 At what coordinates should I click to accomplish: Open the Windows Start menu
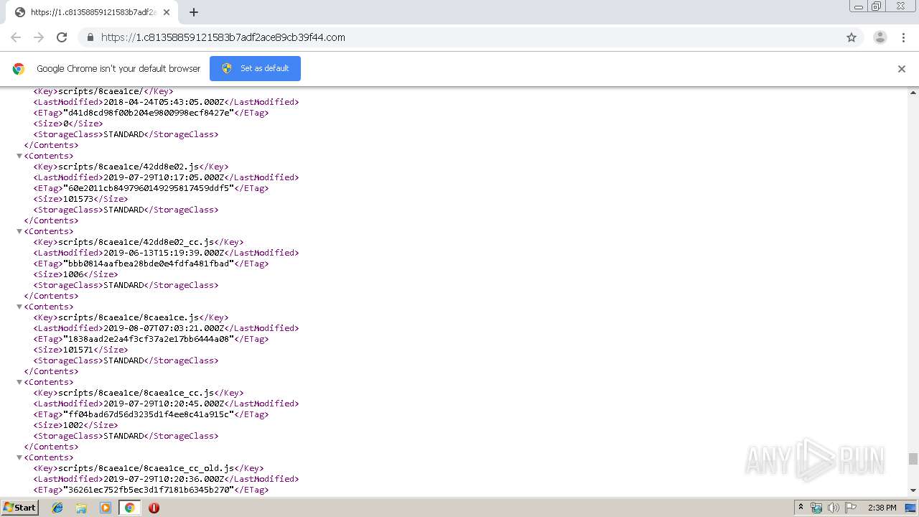20,507
